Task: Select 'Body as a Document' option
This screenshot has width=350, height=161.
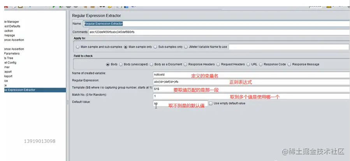Action: click(151, 64)
